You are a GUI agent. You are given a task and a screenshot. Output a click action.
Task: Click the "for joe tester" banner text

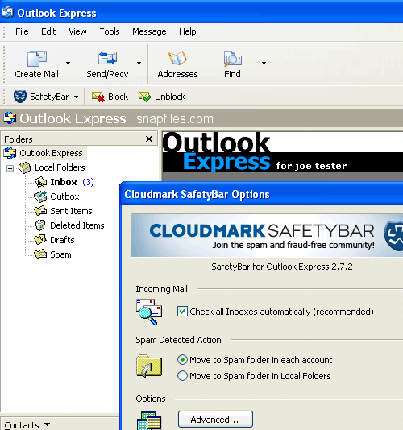click(311, 166)
